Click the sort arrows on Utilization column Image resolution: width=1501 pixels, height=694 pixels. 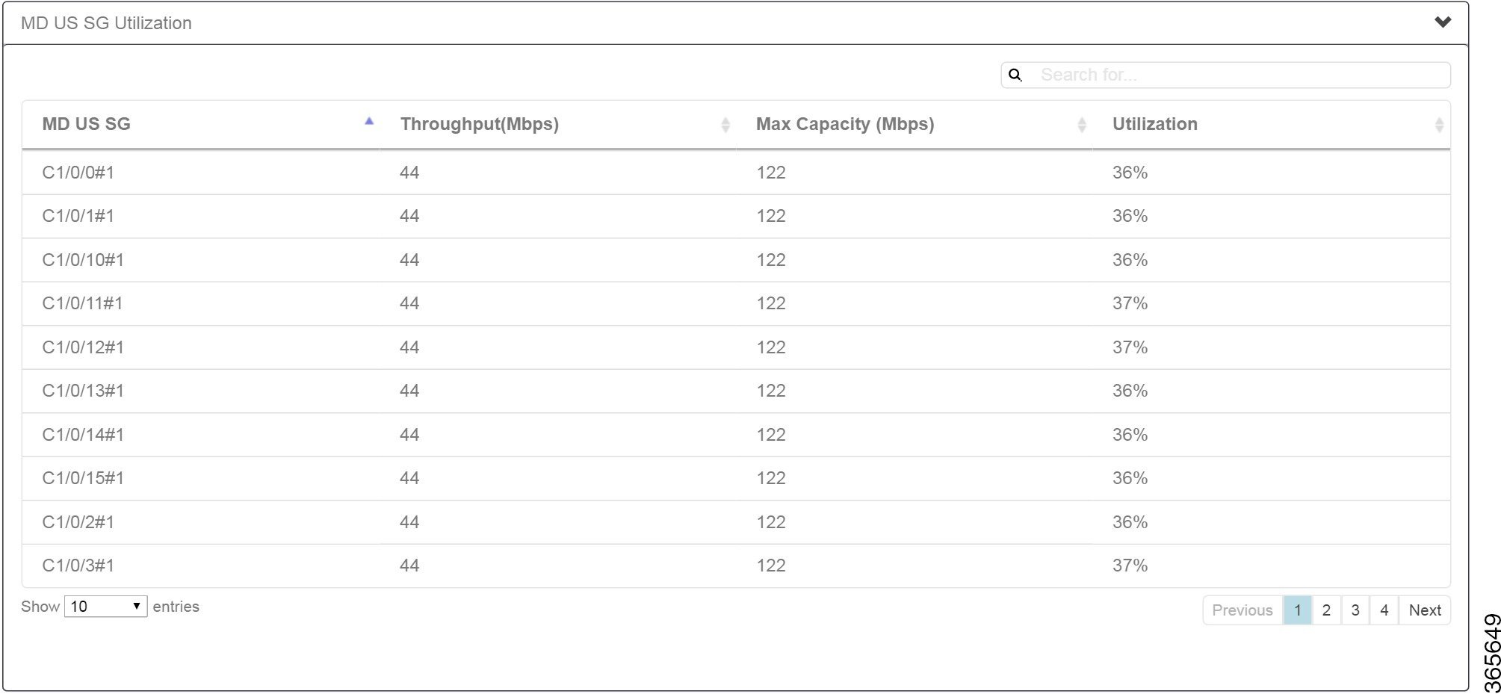tap(1439, 124)
